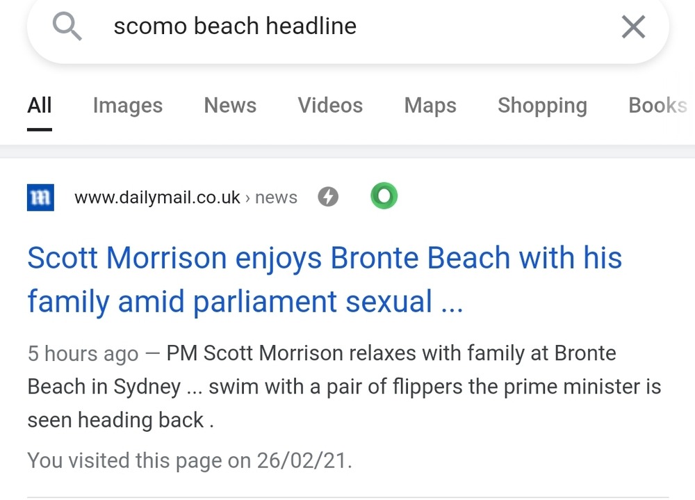Click the gray divider strip below the tabs
This screenshot has width=695, height=500.
pos(347,151)
